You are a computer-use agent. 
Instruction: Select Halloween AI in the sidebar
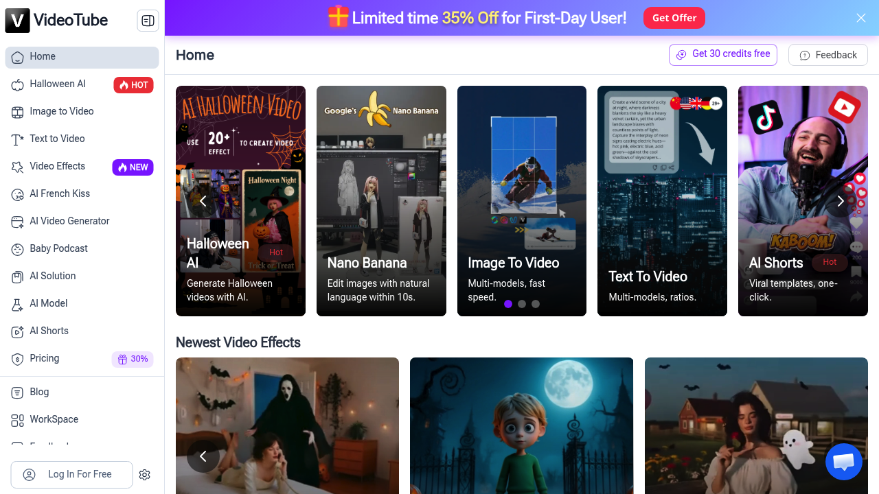58,84
